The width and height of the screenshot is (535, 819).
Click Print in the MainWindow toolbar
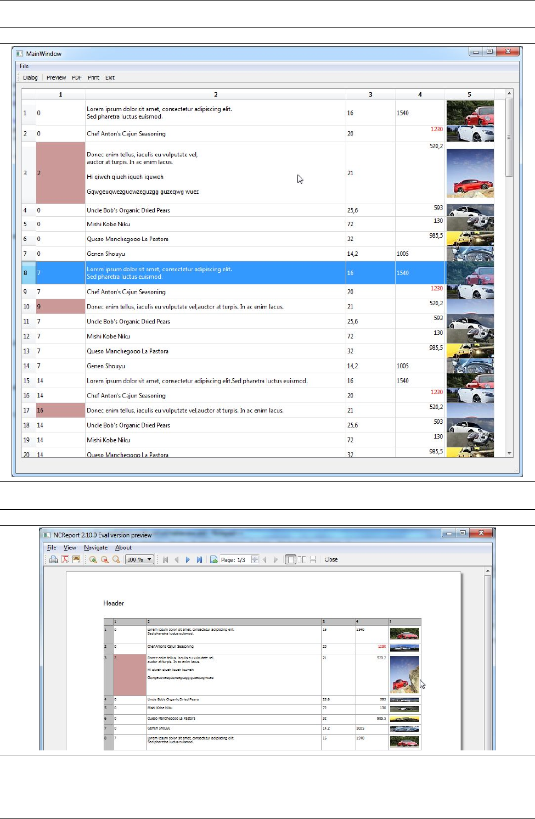(x=93, y=77)
